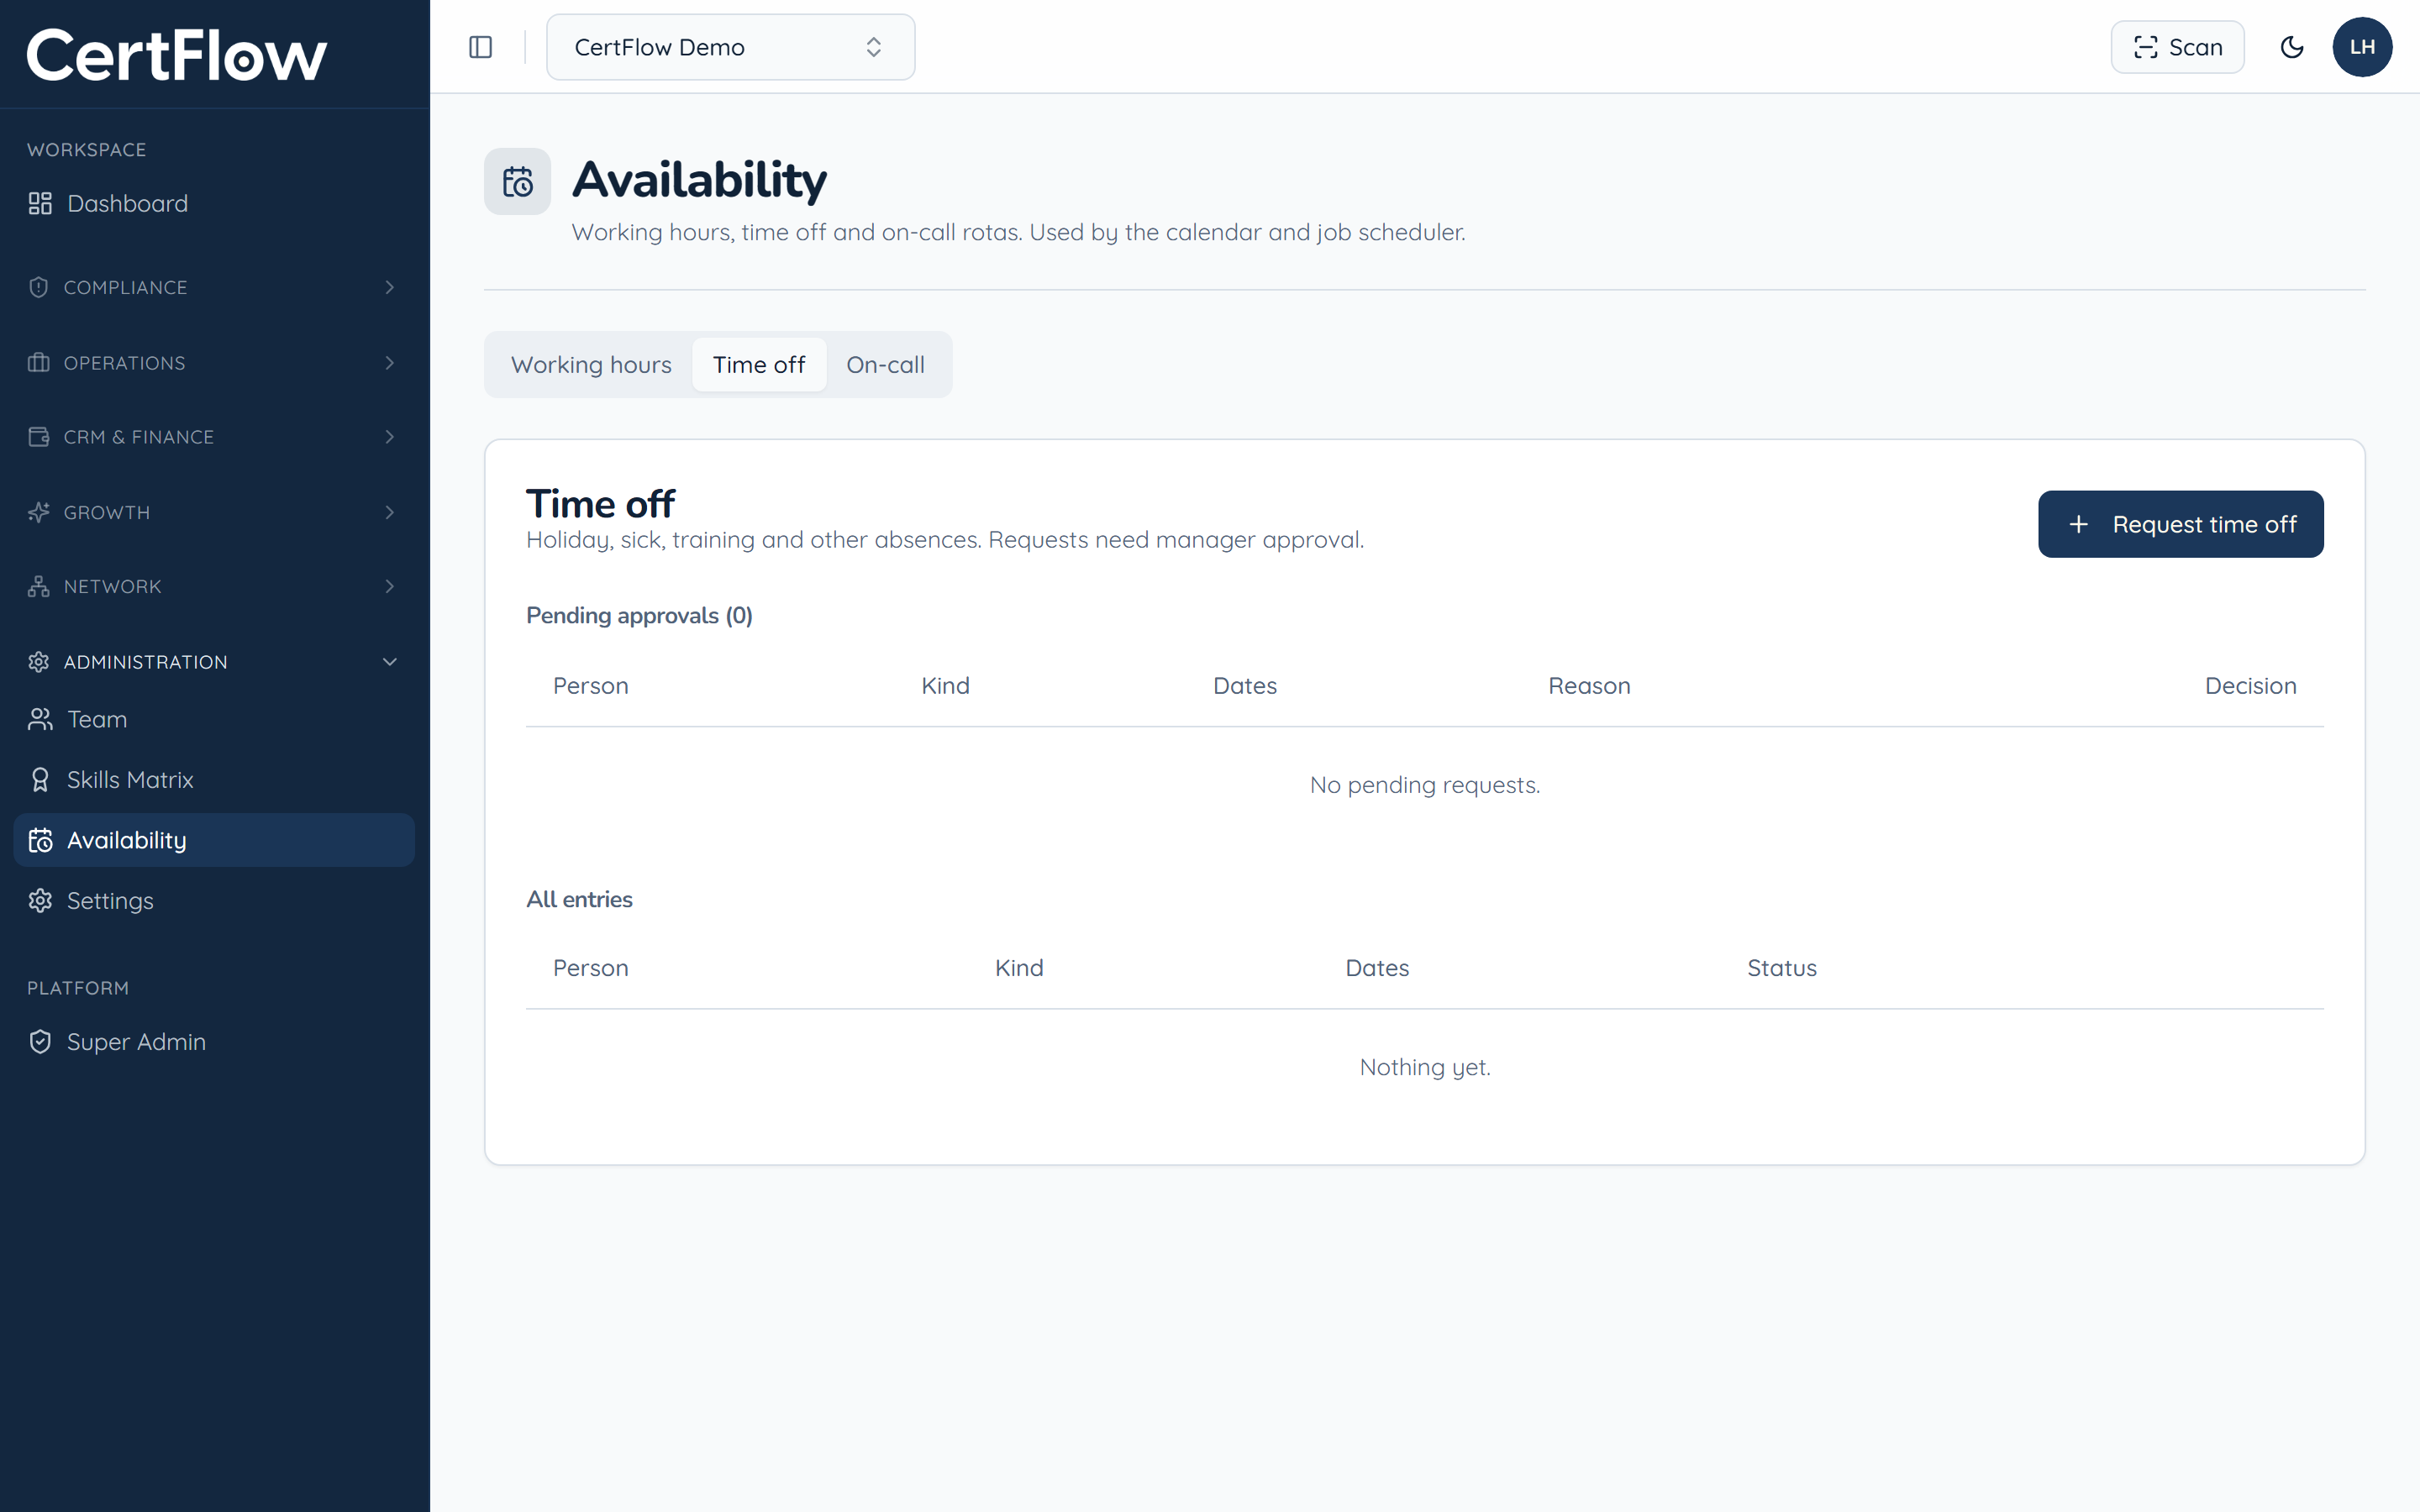Expand the Network section chevron
Screen dimensions: 2420x1512
click(390, 586)
